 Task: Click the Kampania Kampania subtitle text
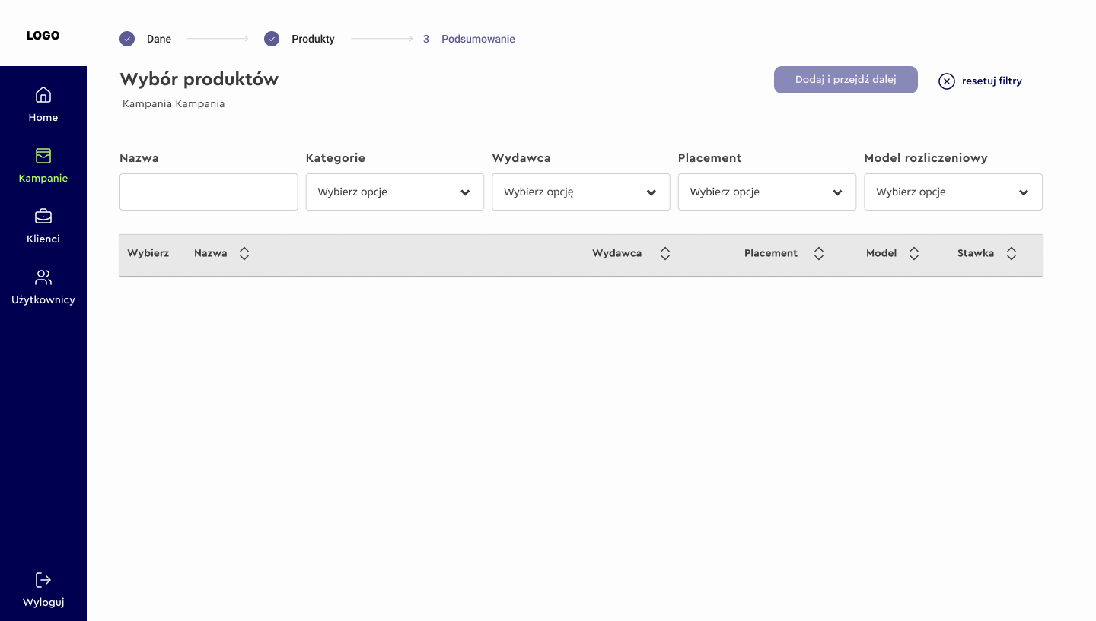point(174,103)
